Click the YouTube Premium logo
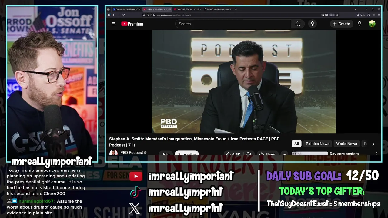 [x=132, y=24]
